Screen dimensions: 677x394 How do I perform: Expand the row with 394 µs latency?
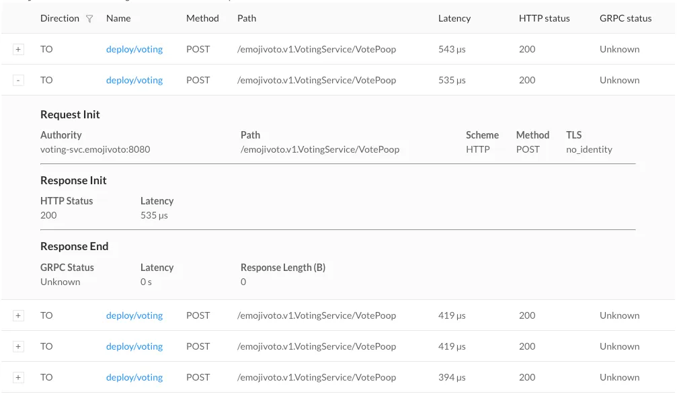[18, 378]
